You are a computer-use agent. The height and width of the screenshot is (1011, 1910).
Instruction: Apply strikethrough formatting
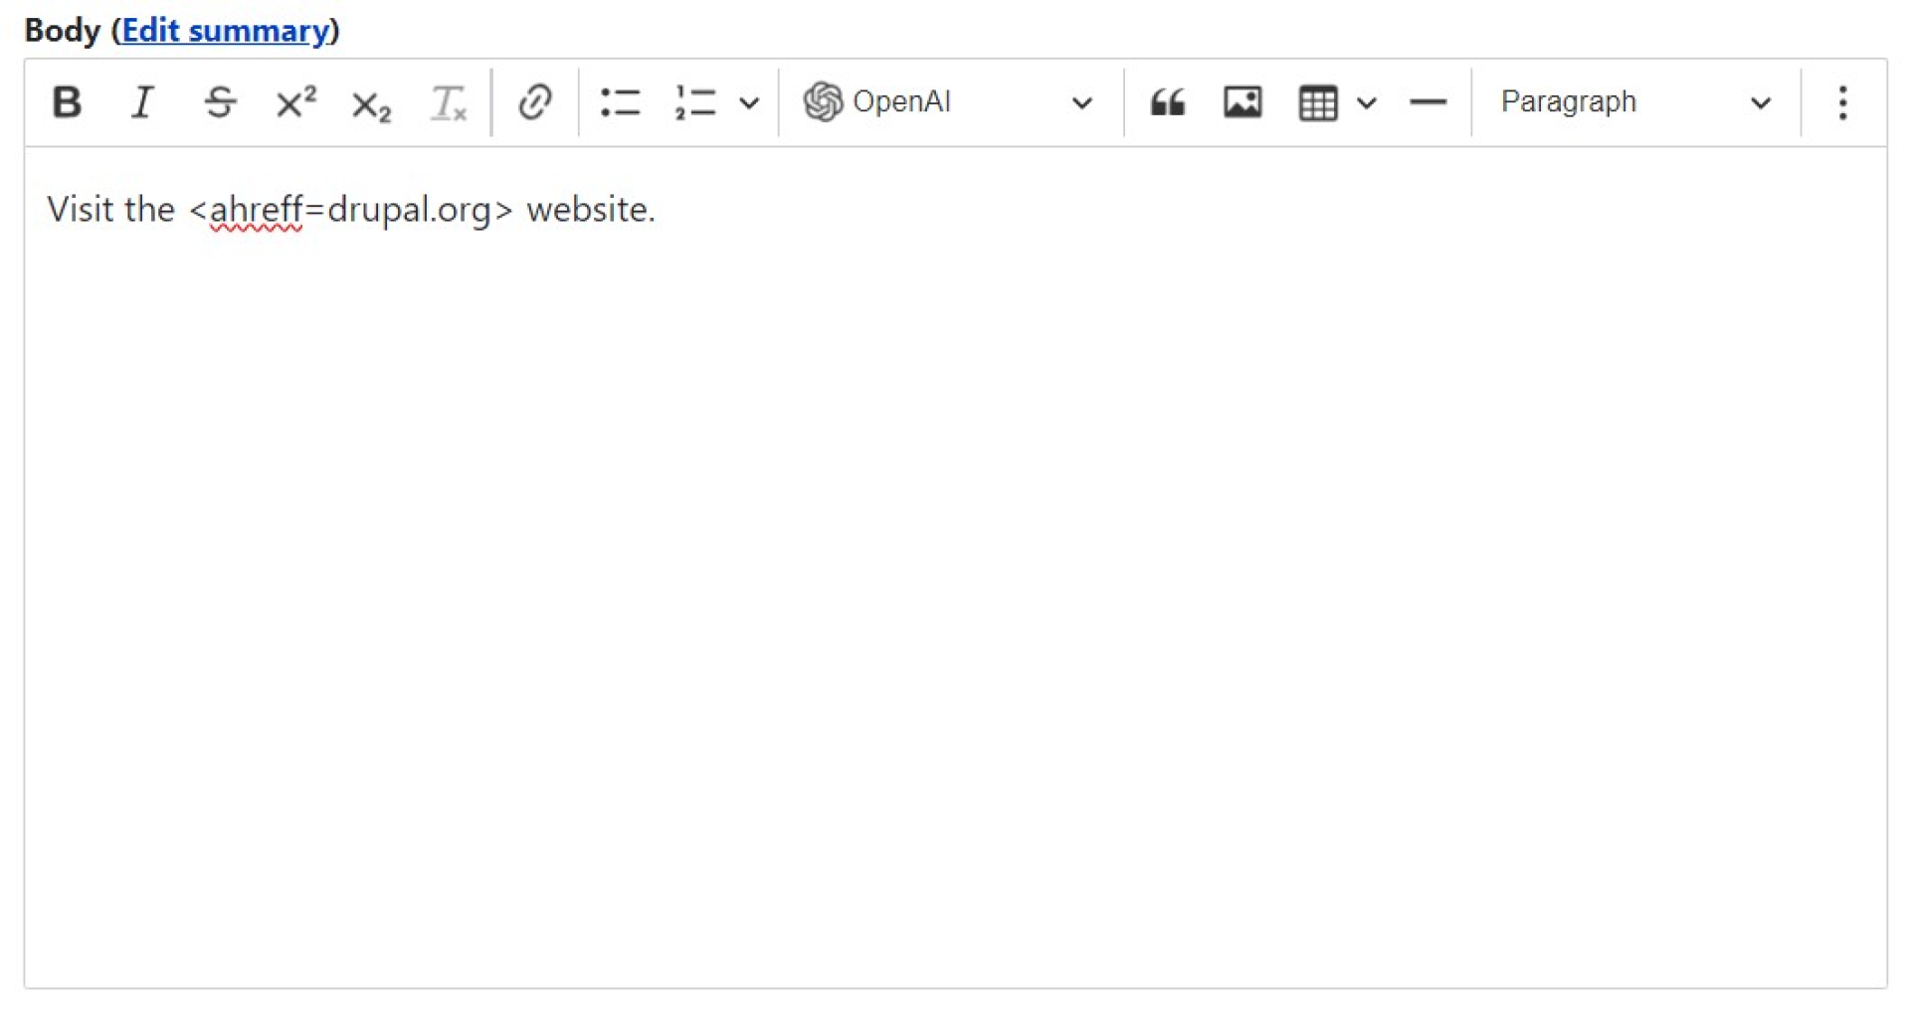pyautogui.click(x=219, y=102)
